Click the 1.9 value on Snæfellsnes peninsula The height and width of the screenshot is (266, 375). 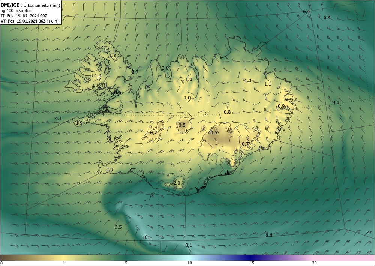click(79, 123)
